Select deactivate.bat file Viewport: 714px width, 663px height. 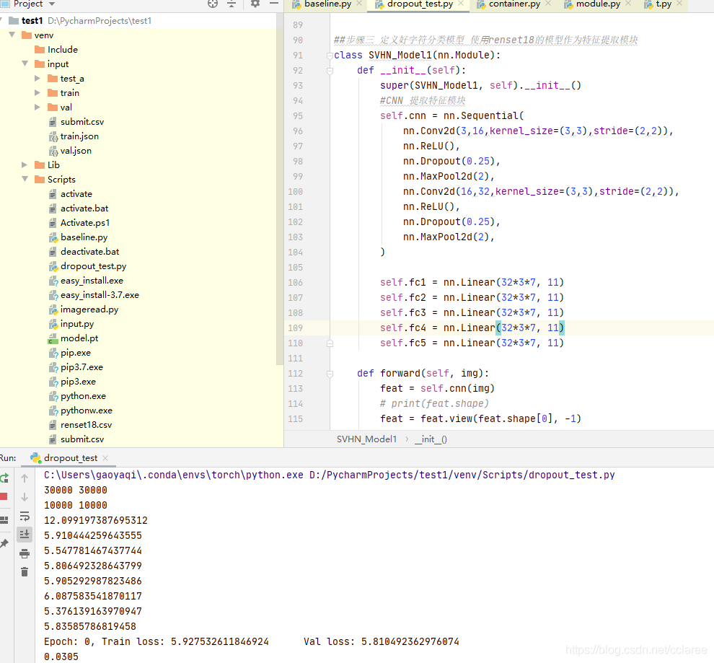[x=89, y=252]
